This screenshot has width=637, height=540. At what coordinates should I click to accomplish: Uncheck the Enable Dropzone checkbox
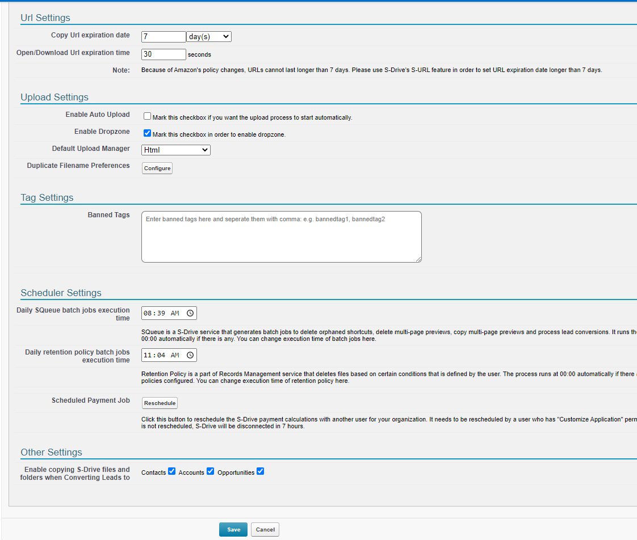click(148, 133)
